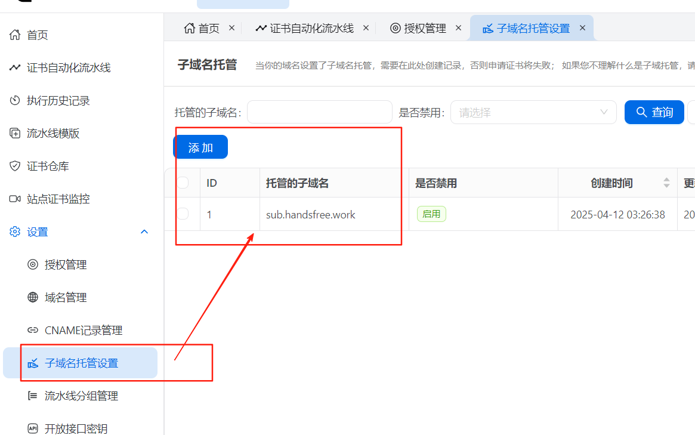Click the blue 添加 button
The image size is (695, 435).
pos(200,147)
